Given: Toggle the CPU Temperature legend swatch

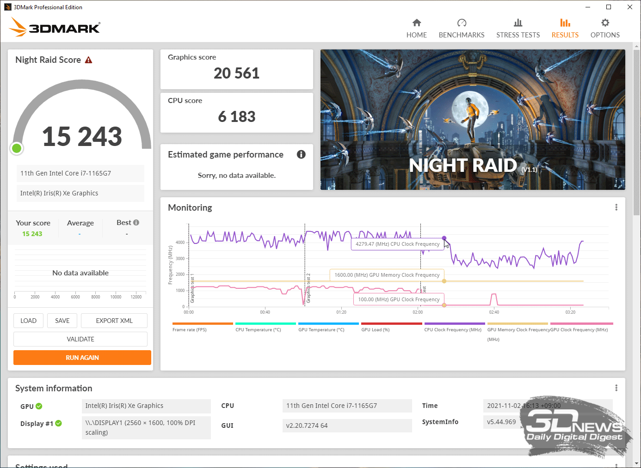Looking at the screenshot, I should [265, 324].
